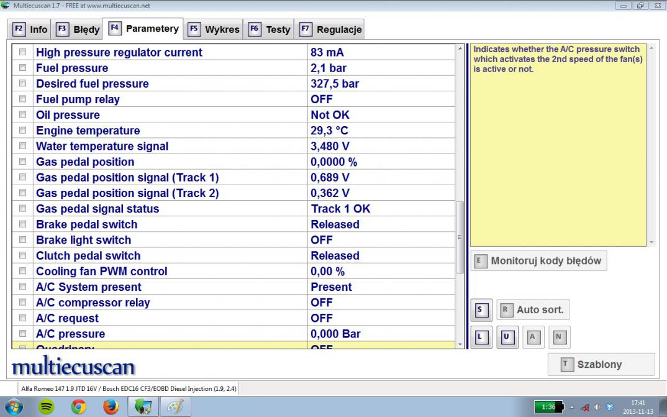Tick the Brake pedal switch checkbox
Image resolution: width=667 pixels, height=417 pixels.
(22, 224)
